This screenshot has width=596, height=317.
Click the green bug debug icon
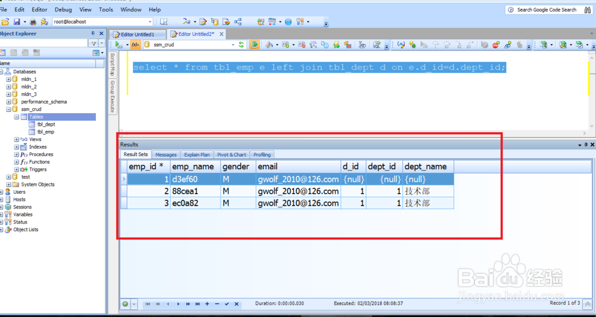(412, 45)
